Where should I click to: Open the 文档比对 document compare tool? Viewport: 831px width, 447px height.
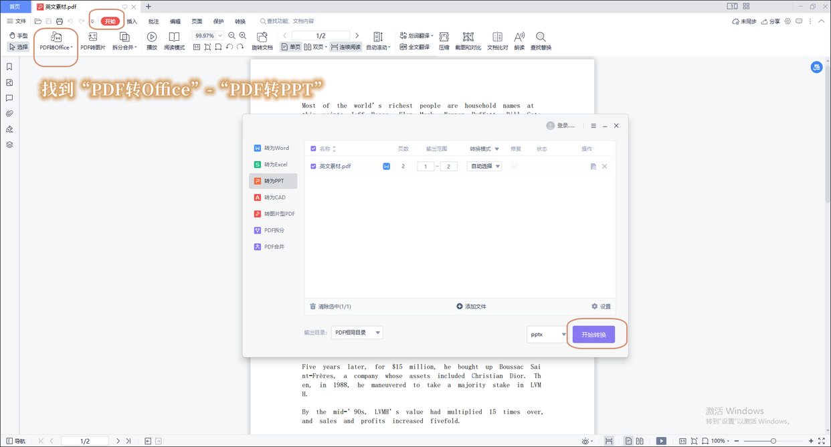pos(497,41)
